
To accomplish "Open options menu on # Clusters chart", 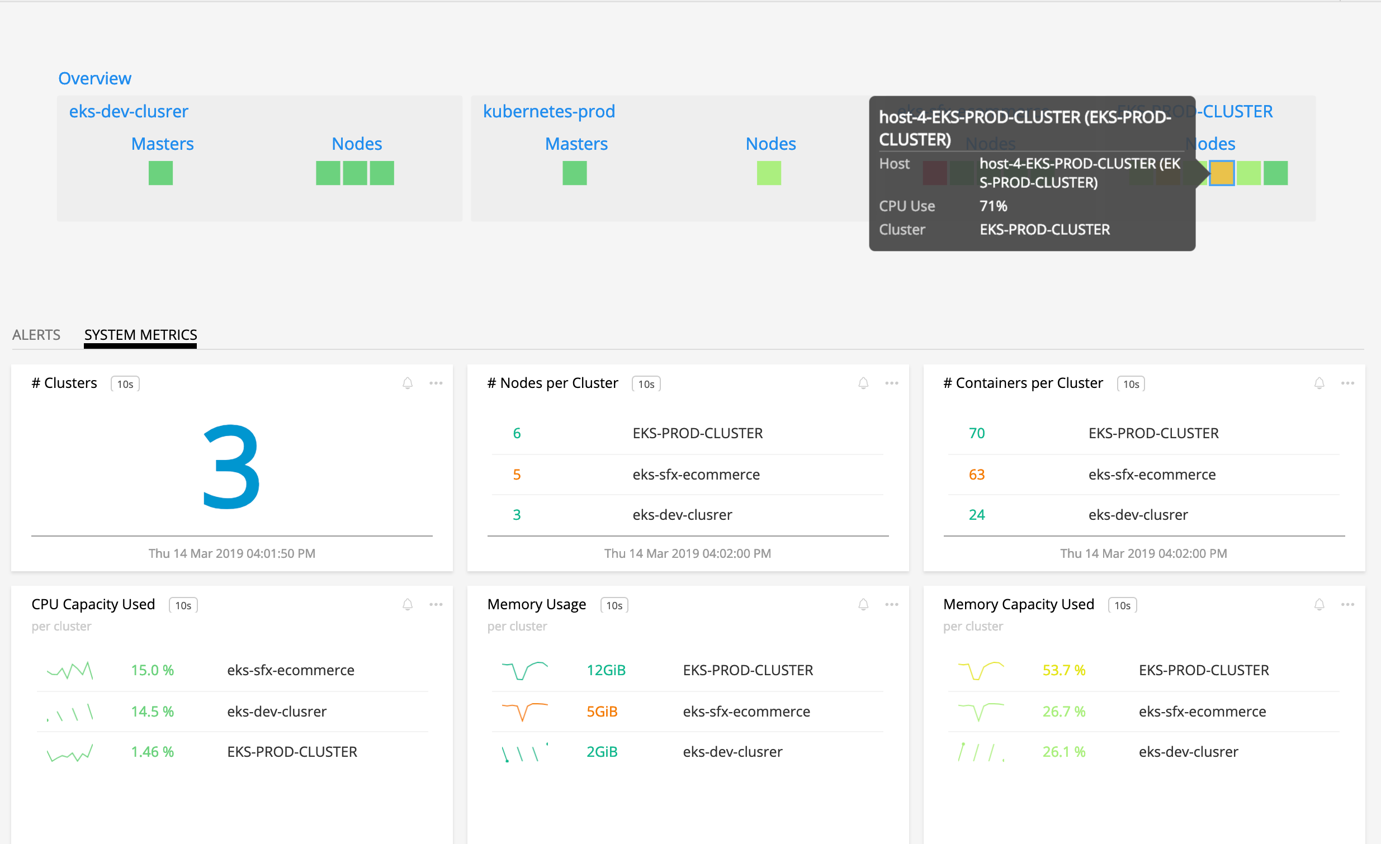I will 437,383.
